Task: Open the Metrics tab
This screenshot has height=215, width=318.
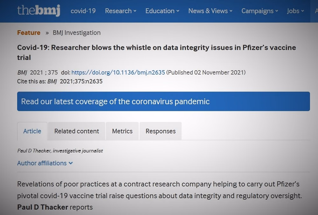Action: click(122, 131)
